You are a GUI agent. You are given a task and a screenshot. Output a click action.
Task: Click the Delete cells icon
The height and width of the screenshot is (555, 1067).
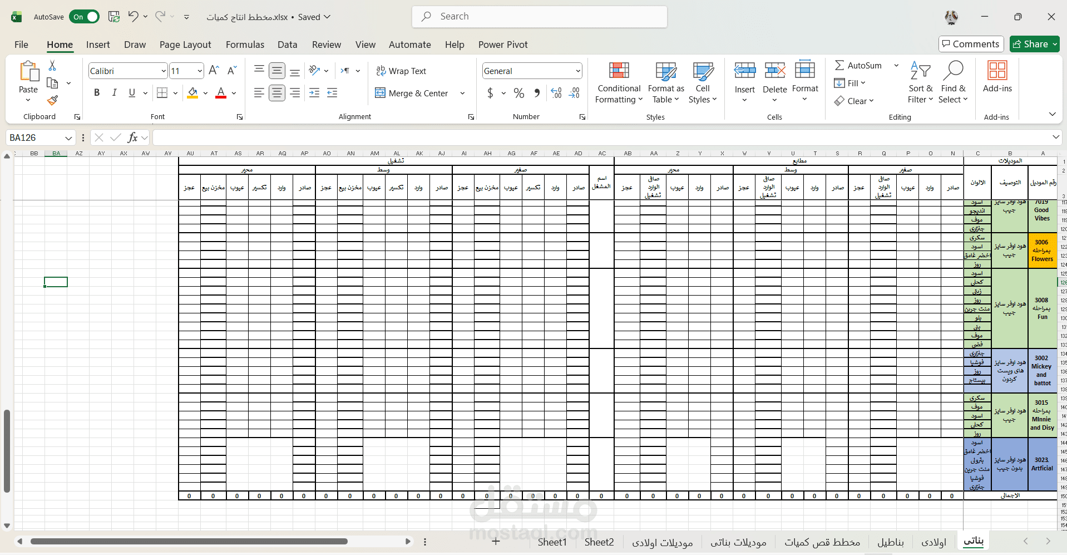tap(774, 71)
